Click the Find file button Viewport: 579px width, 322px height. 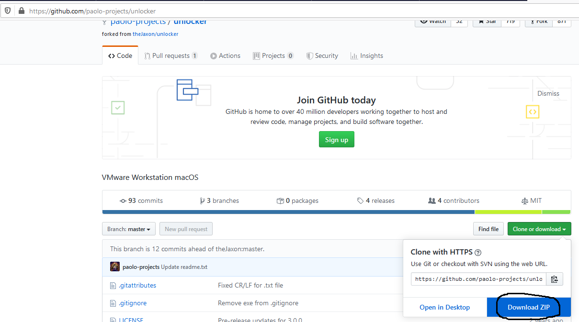tap(488, 229)
